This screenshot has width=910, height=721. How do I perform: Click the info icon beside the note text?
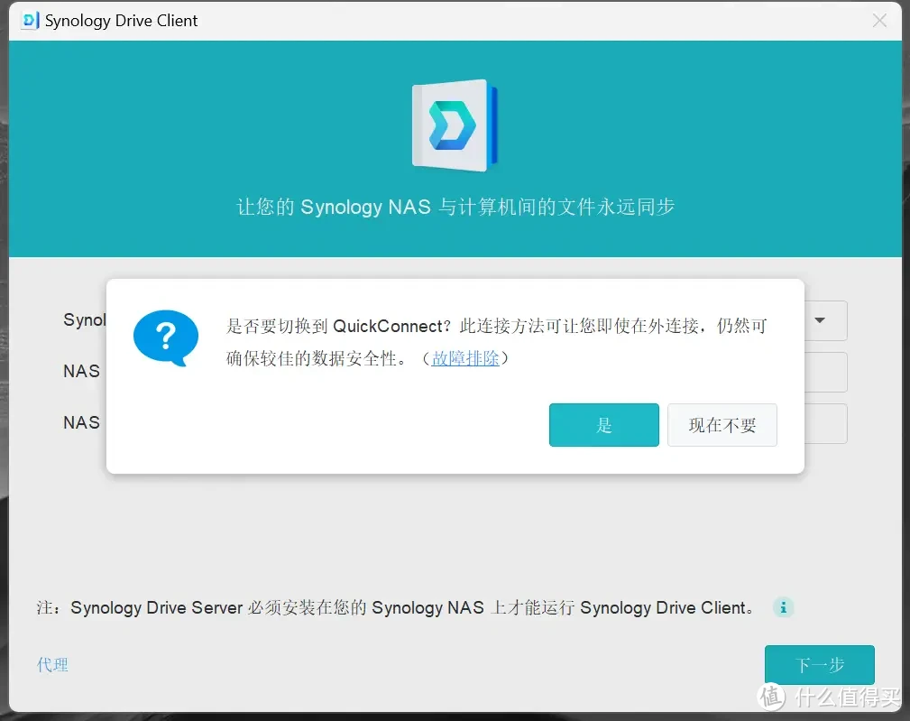(x=783, y=607)
